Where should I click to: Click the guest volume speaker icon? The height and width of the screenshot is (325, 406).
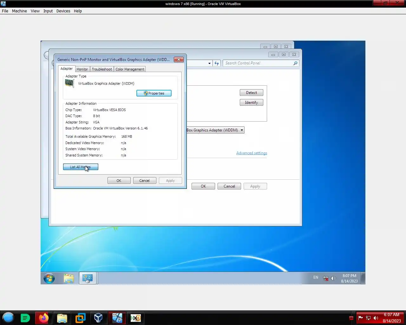pos(333,278)
